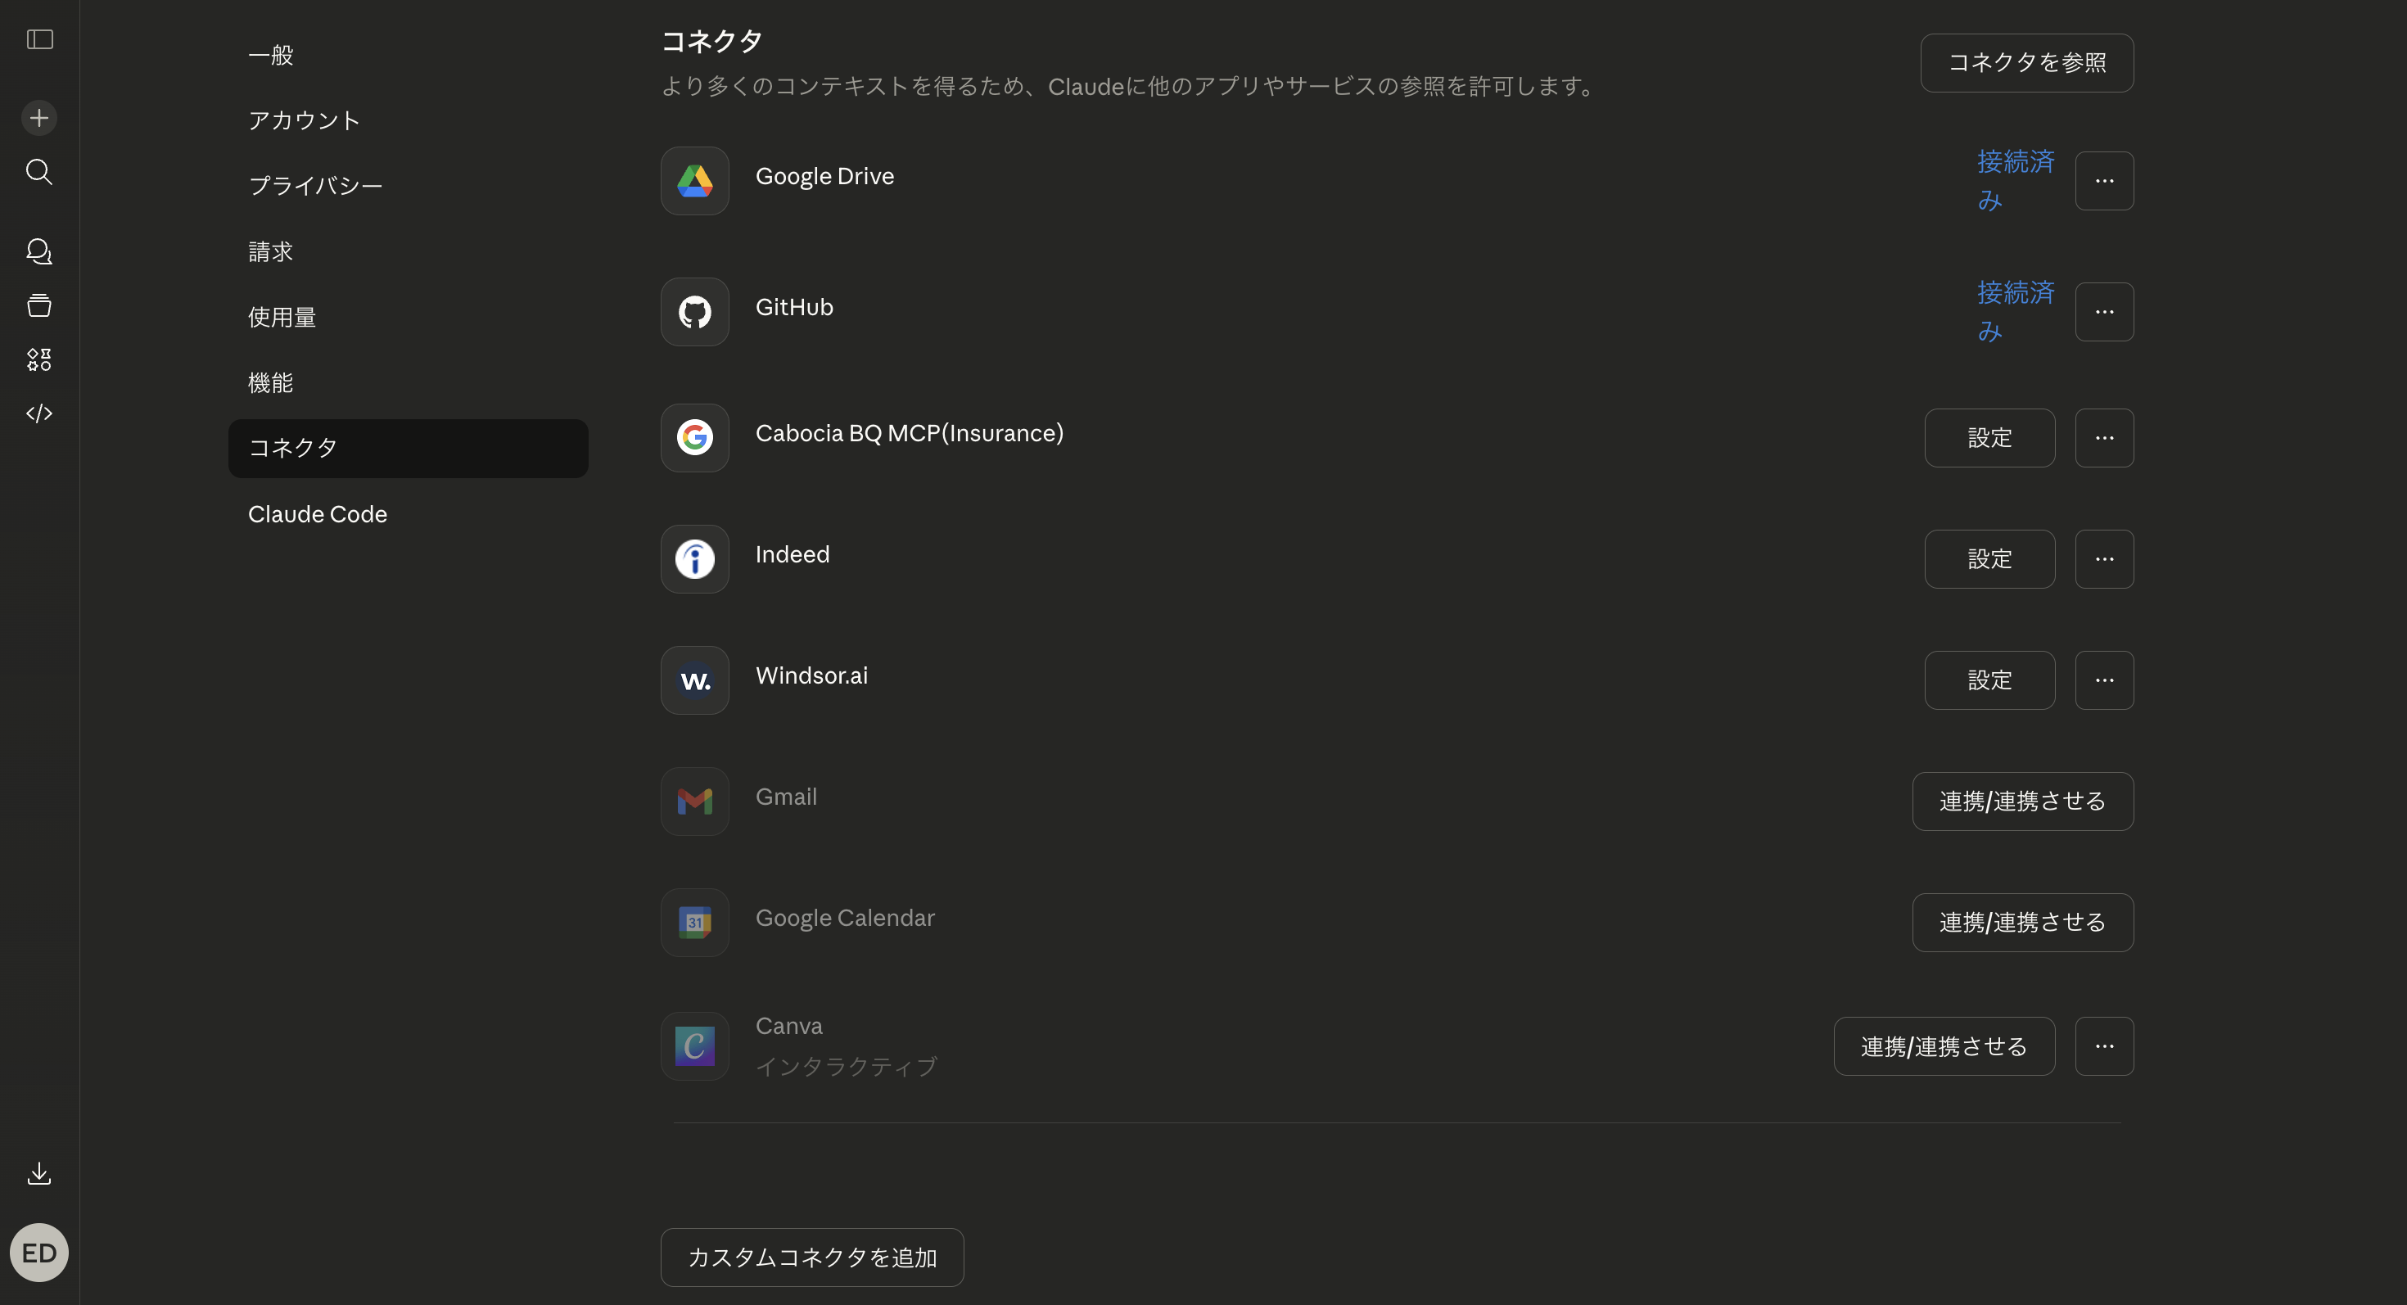2407x1305 pixels.
Task: Click 接続済み next to Google Drive
Action: (2015, 180)
